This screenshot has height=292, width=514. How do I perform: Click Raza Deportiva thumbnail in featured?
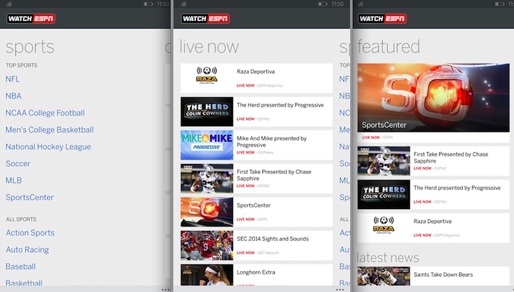(384, 228)
